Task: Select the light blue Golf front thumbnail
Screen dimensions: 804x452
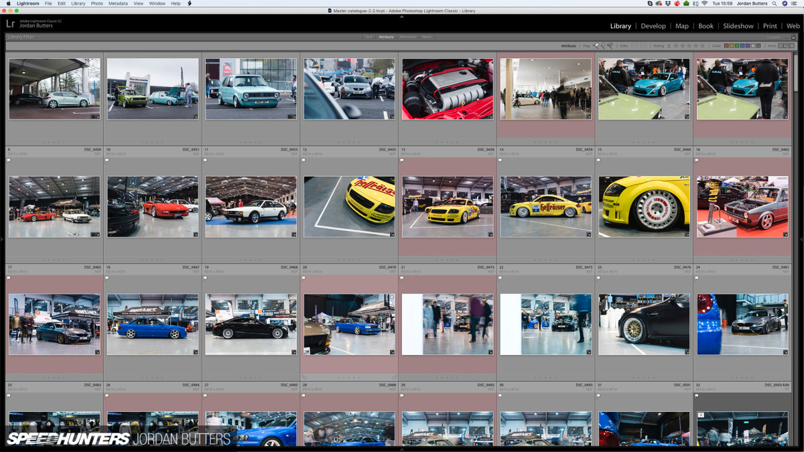Action: (251, 89)
